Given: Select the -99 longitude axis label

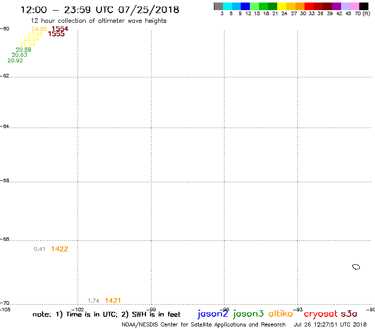Looking at the screenshot, I should [x=151, y=310].
